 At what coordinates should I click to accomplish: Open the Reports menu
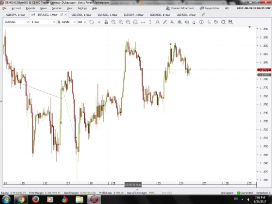pyautogui.click(x=30, y=8)
